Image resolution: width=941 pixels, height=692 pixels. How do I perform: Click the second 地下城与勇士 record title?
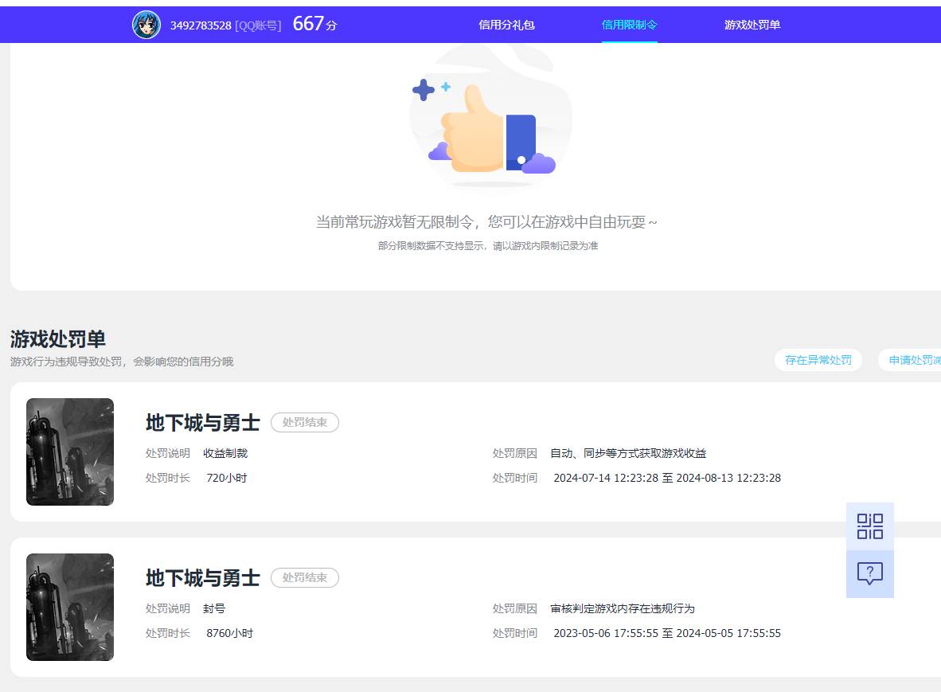201,578
